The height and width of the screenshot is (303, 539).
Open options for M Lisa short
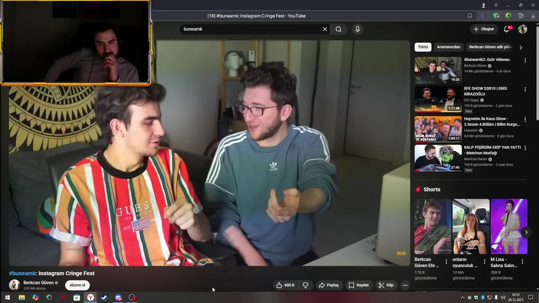click(523, 262)
